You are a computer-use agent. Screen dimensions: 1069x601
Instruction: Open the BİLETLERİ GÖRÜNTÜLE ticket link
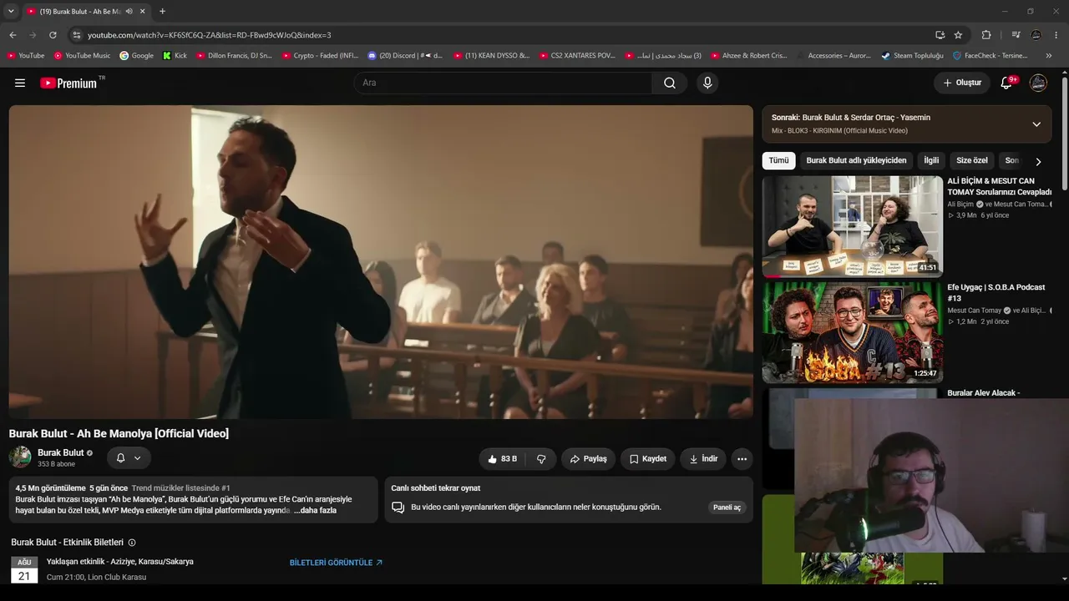pos(337,563)
